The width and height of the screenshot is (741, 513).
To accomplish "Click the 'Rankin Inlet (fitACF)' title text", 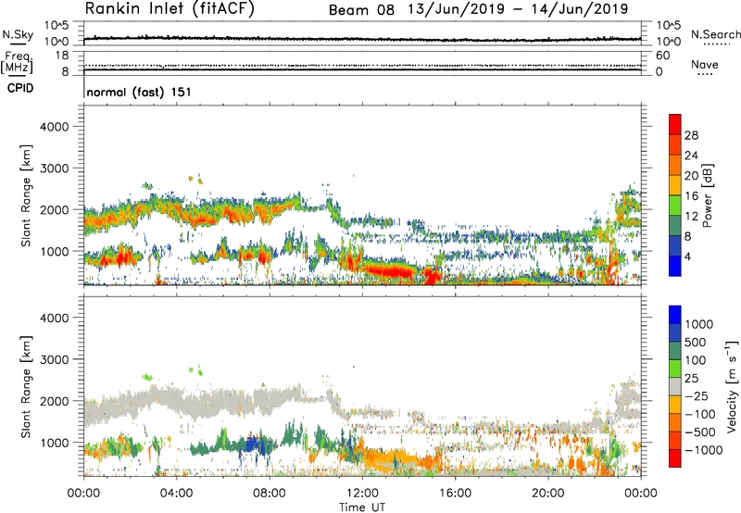I will point(170,8).
